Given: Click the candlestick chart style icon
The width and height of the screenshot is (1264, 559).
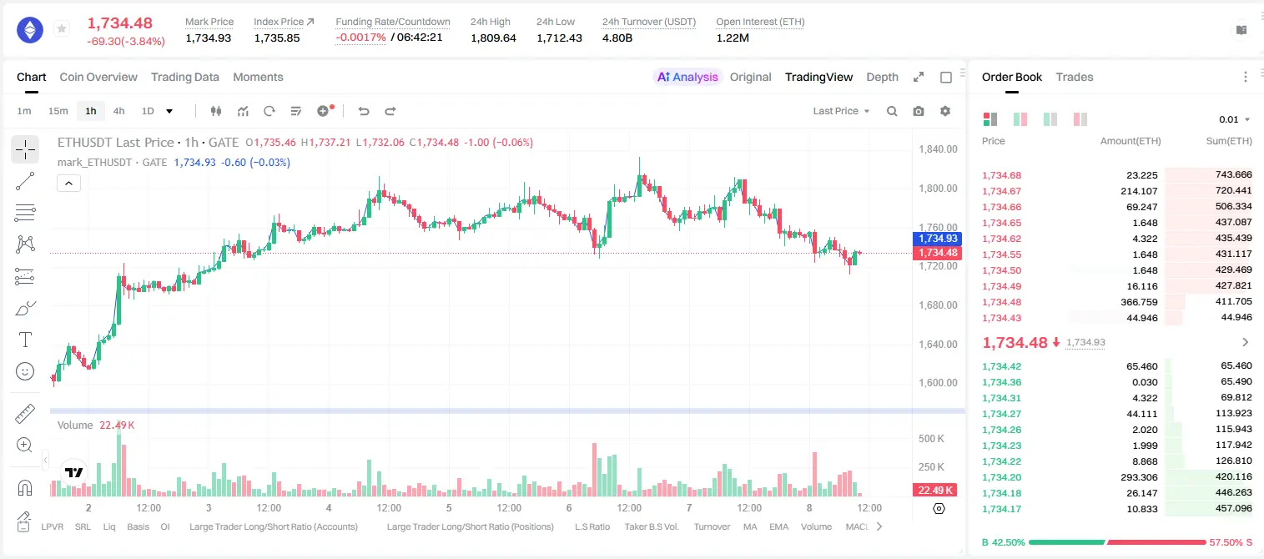Looking at the screenshot, I should [x=216, y=111].
